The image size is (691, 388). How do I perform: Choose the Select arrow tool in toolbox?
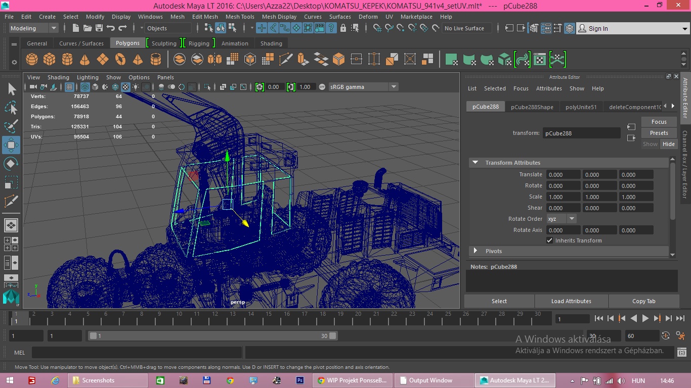click(x=11, y=90)
